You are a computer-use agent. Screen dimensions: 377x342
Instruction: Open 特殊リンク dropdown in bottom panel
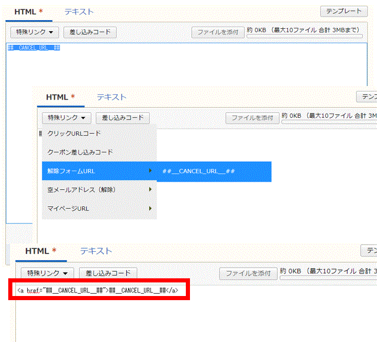[47, 273]
